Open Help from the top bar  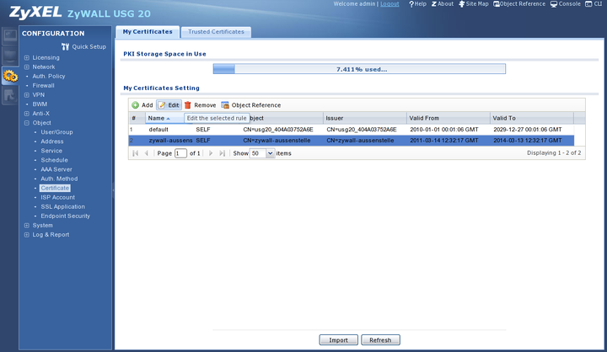click(417, 4)
